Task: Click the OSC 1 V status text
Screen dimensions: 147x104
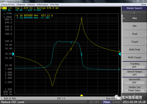Action: [61, 98]
